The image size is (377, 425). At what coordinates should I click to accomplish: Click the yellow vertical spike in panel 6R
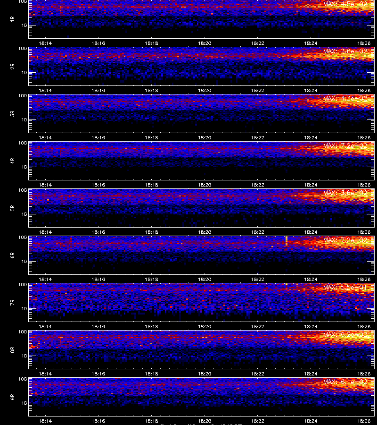[287, 241]
